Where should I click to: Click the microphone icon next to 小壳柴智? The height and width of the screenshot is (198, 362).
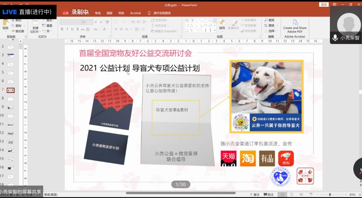pos(335,38)
